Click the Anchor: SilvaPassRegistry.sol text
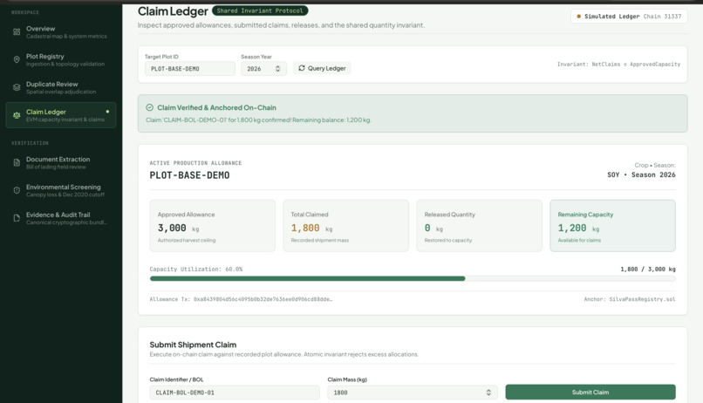This screenshot has width=703, height=403. (x=630, y=299)
